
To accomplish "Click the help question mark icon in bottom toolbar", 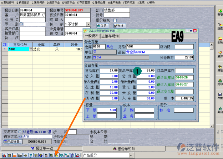I will 31,155.
